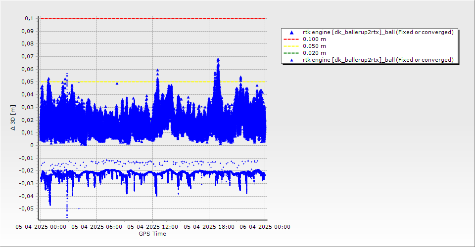
Task: Click the 0,1 tick on the vertical axis
Action: pos(29,18)
